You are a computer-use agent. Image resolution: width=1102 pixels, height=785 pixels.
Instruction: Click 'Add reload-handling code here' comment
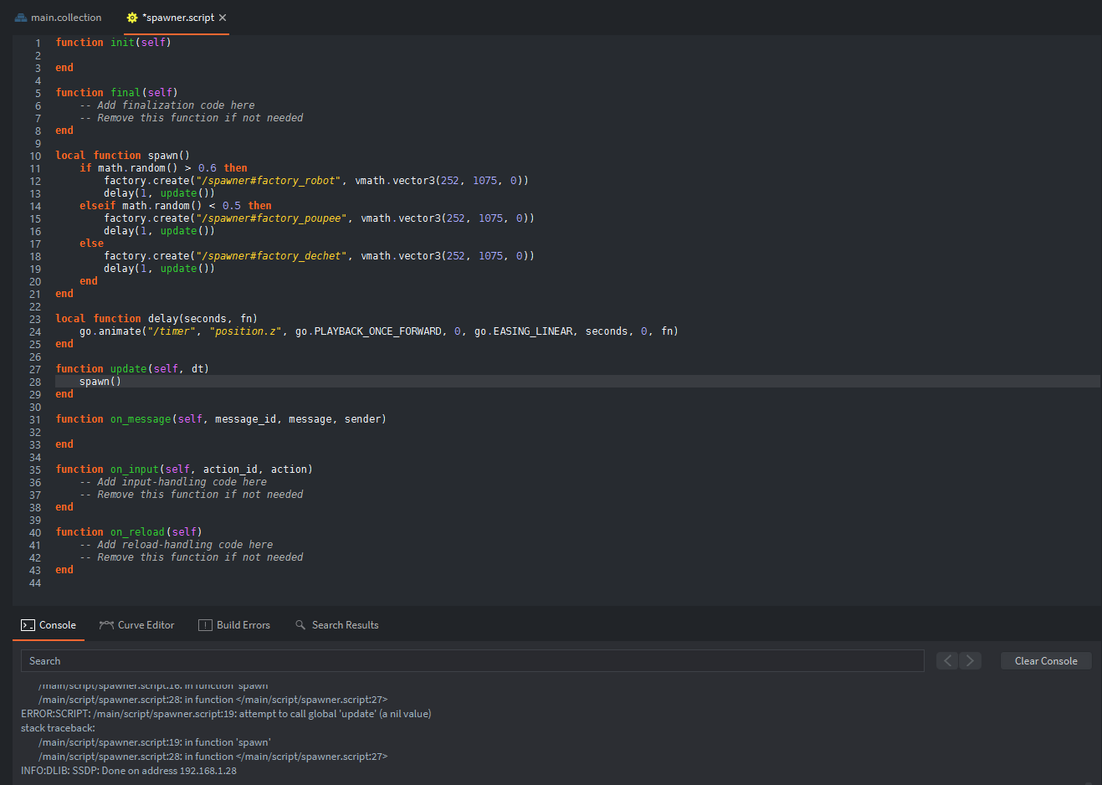177,545
